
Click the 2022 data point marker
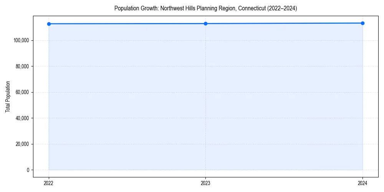tap(49, 24)
